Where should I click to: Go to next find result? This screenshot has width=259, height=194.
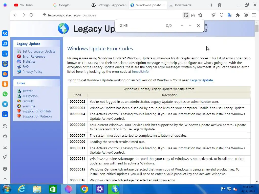(x=190, y=26)
